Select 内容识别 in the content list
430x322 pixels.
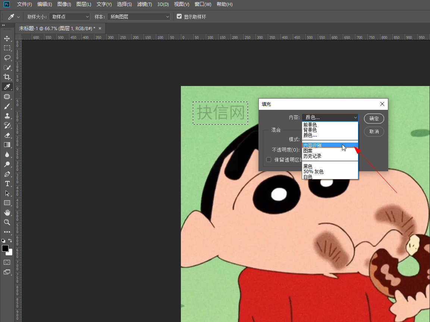[330, 146]
